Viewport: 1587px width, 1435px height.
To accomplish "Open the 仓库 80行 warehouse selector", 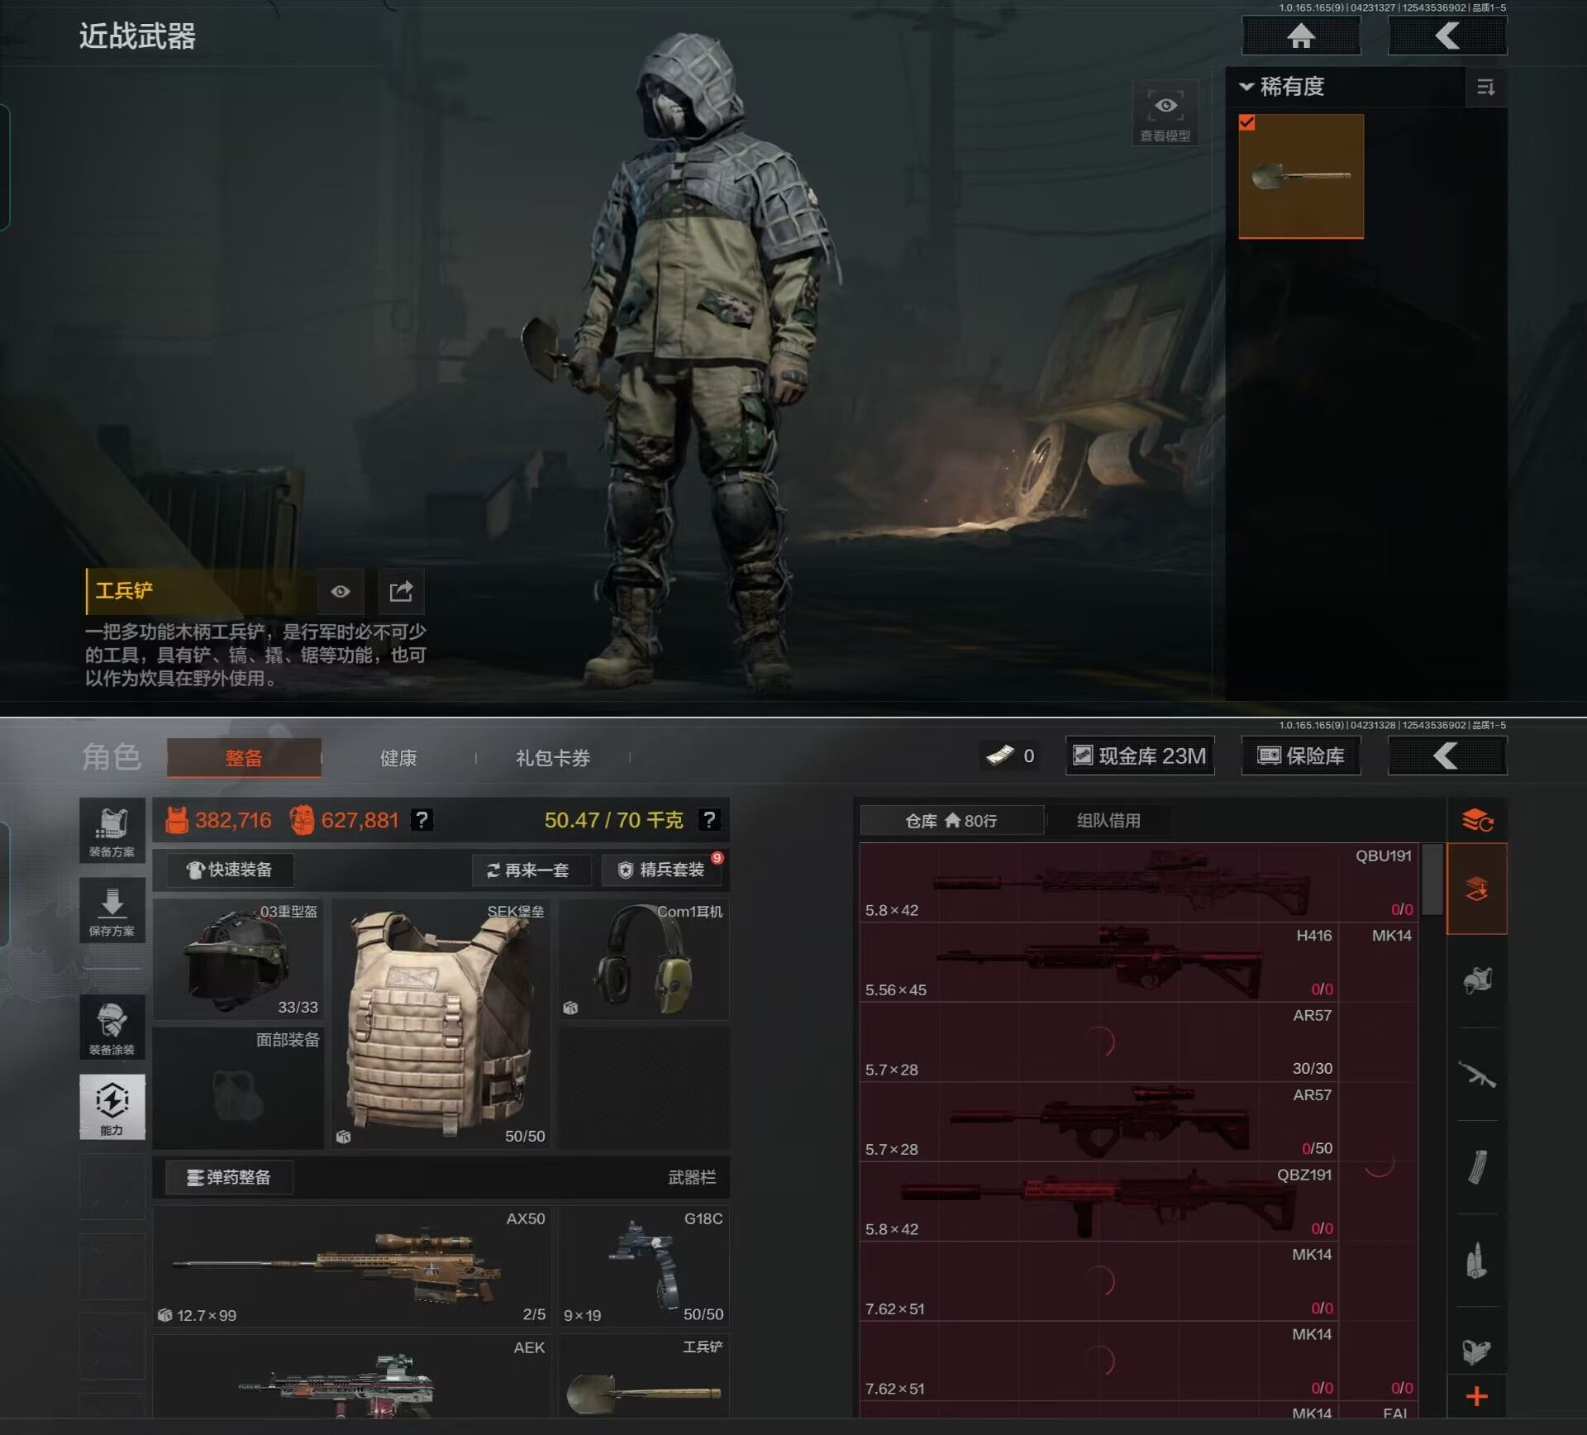I will (951, 821).
